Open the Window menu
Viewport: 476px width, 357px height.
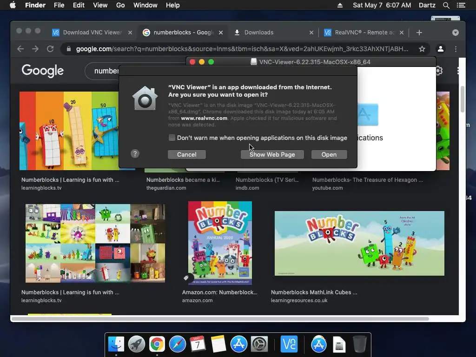145,5
